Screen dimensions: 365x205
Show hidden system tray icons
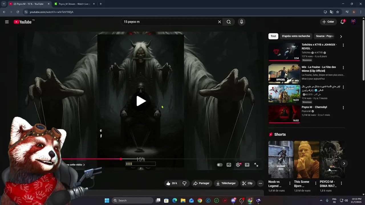pyautogui.click(x=321, y=200)
